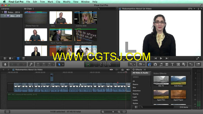The height and width of the screenshot is (114, 203).
Task: Open the Final Cut Pro app menu
Action: tap(16, 2)
